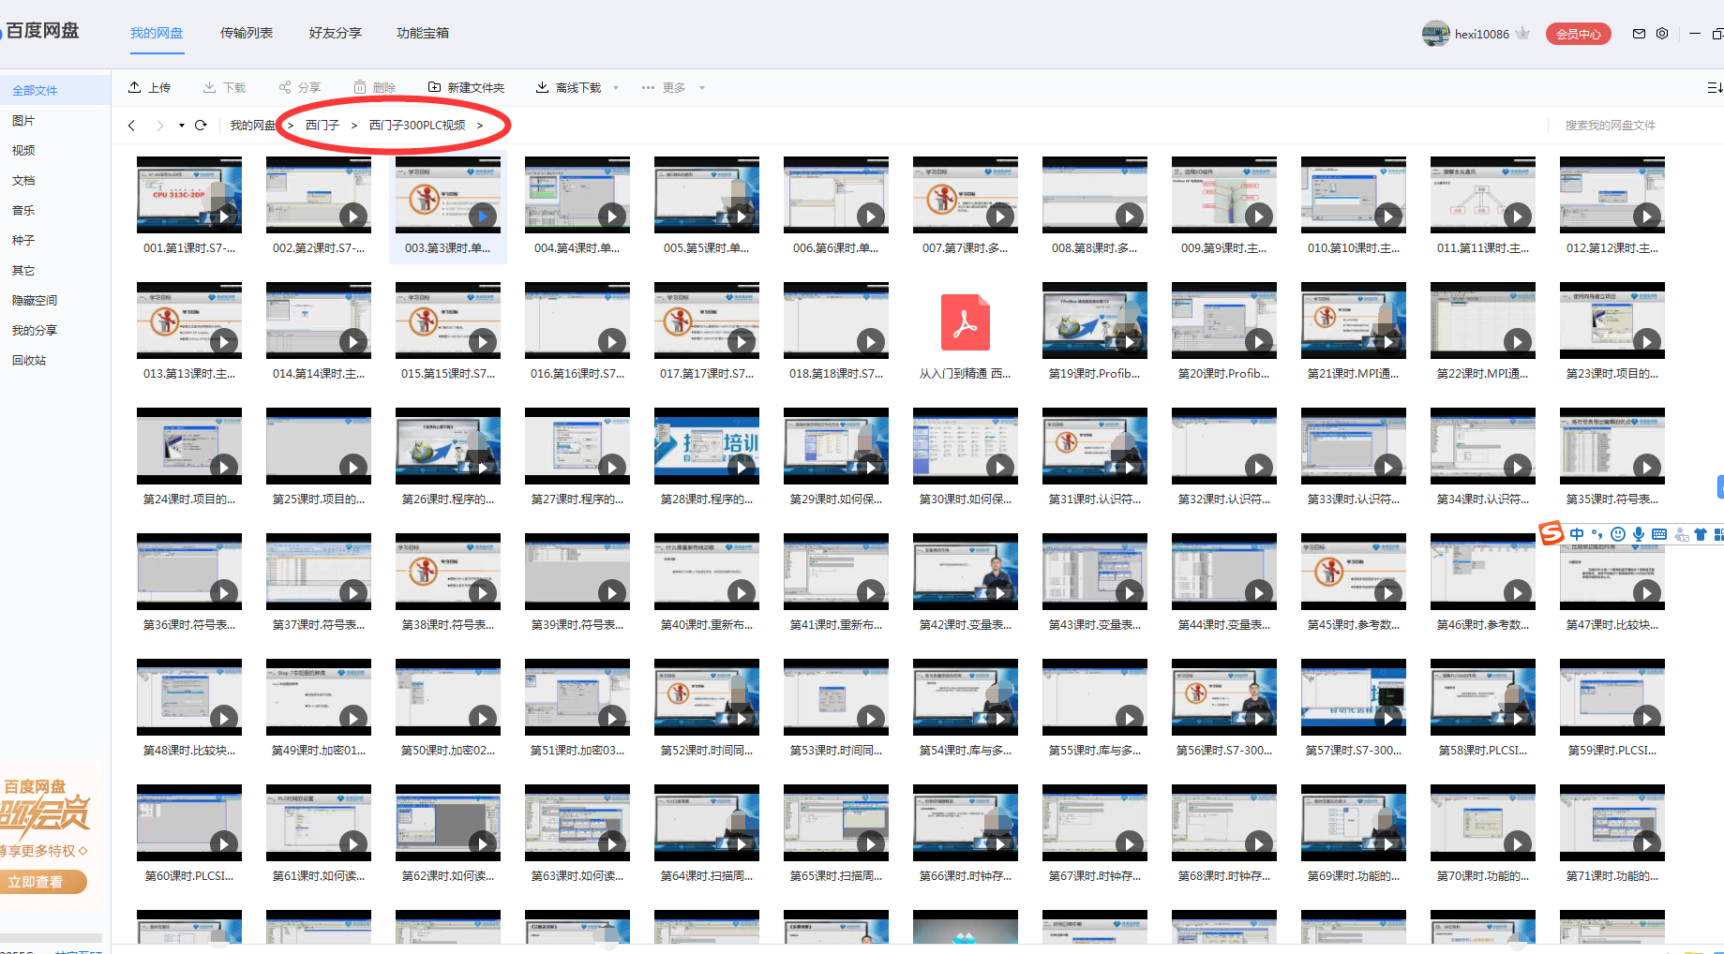1724x954 pixels.
Task: Click the file name 第71课时.功能的...
Action: coord(1612,876)
